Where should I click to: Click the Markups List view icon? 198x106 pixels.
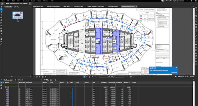[1, 83]
